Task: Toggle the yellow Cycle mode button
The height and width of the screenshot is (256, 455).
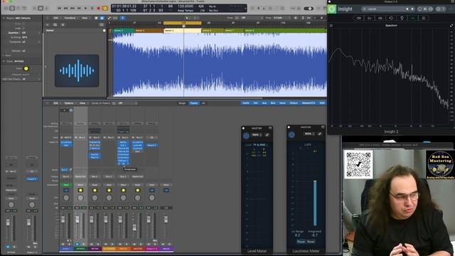Action: pyautogui.click(x=105, y=9)
